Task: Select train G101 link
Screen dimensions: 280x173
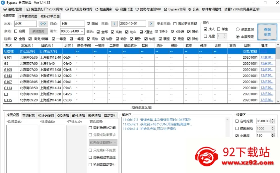Action: [x=8, y=57]
